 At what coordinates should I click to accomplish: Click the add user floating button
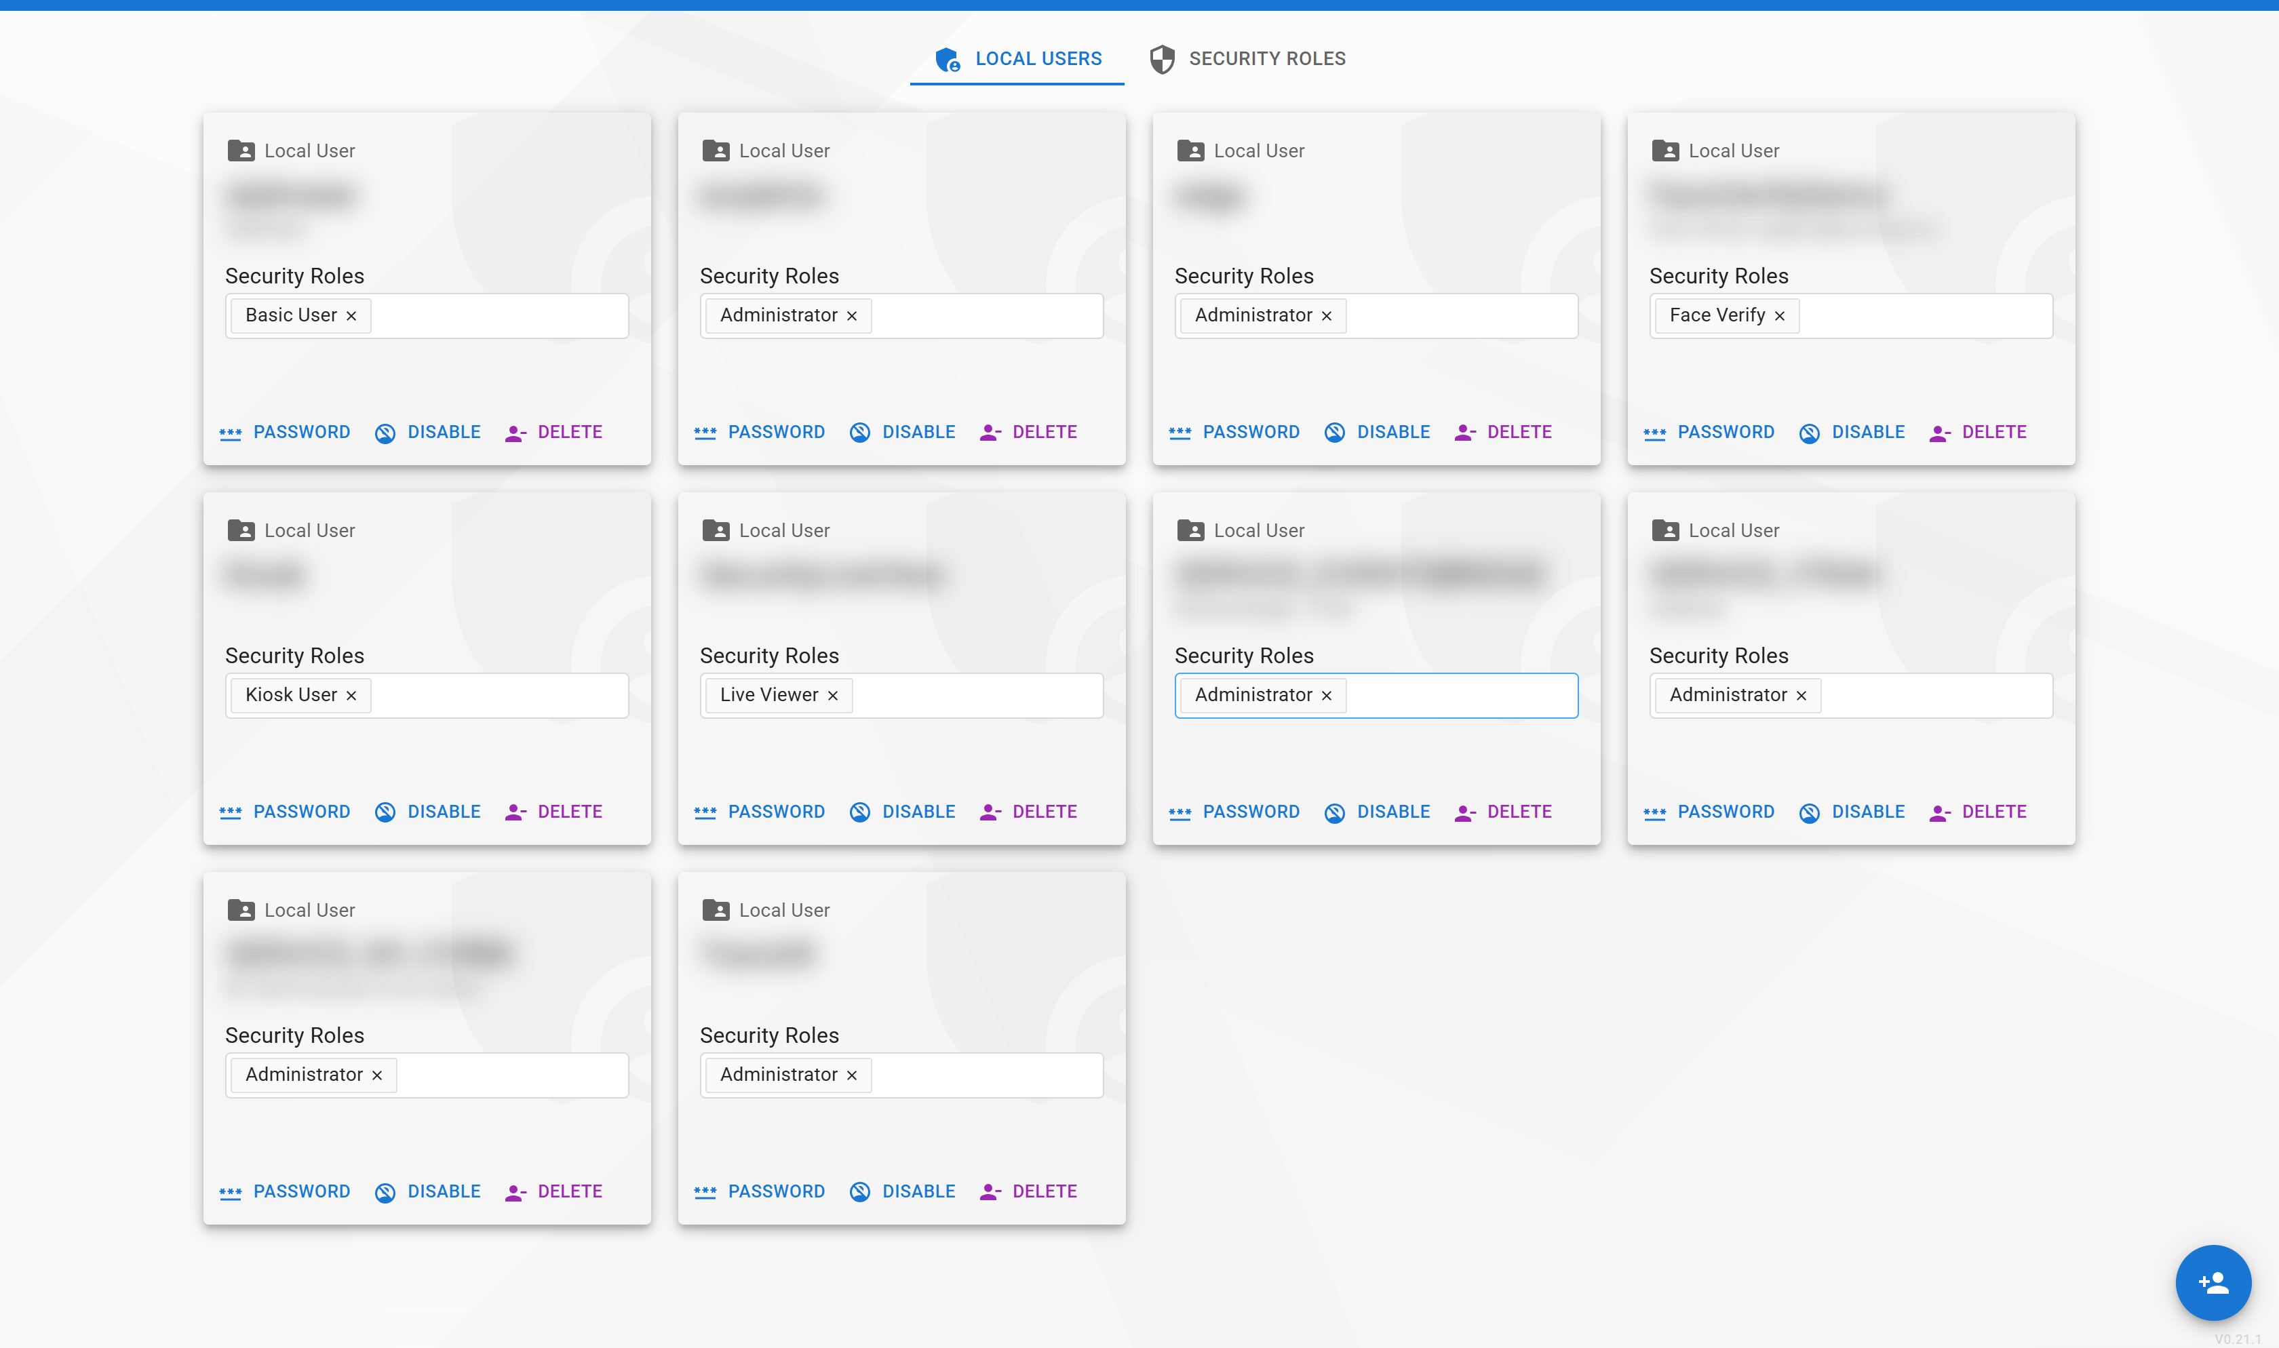[2213, 1282]
